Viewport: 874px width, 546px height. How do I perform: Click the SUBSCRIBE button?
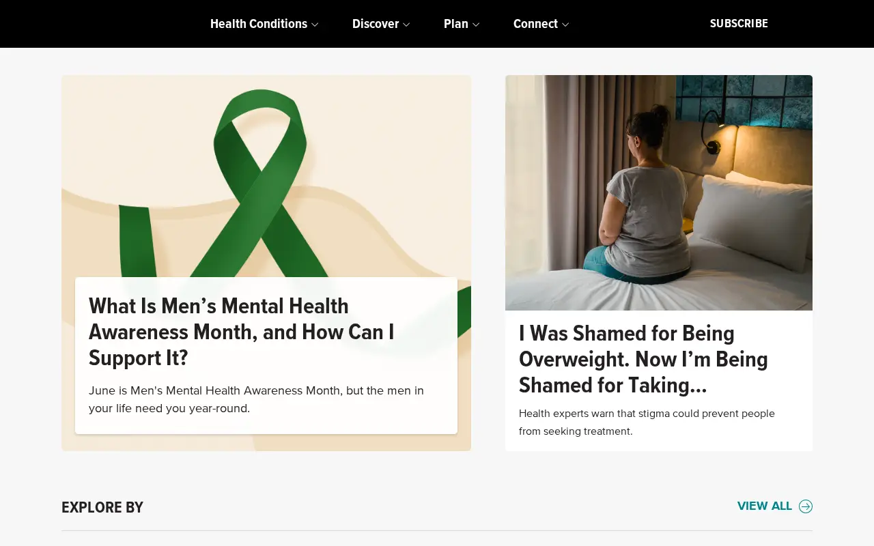coord(739,24)
